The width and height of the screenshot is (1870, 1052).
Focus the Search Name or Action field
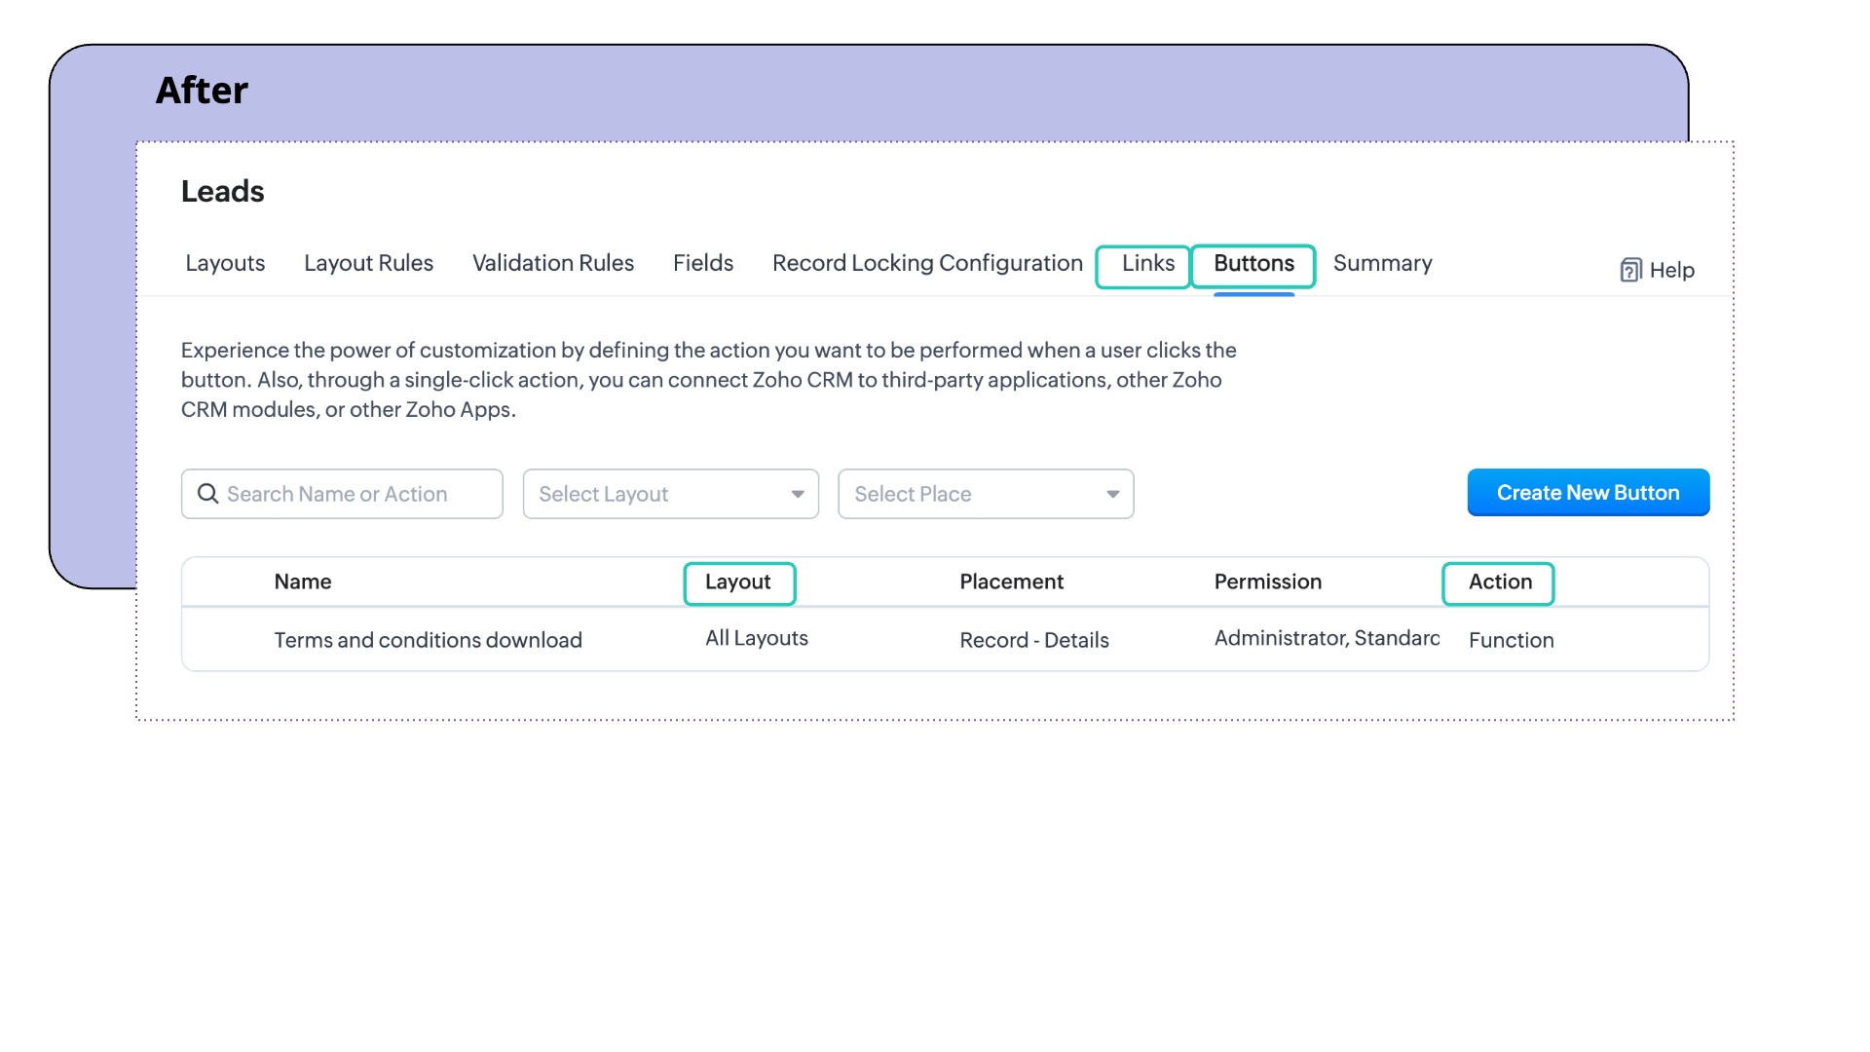pyautogui.click(x=355, y=494)
